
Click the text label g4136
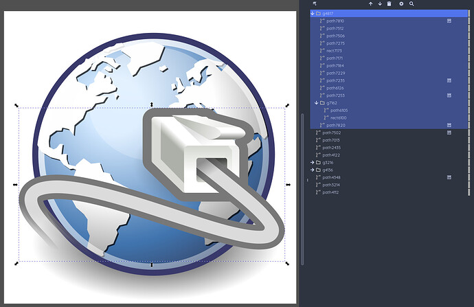coord(328,170)
